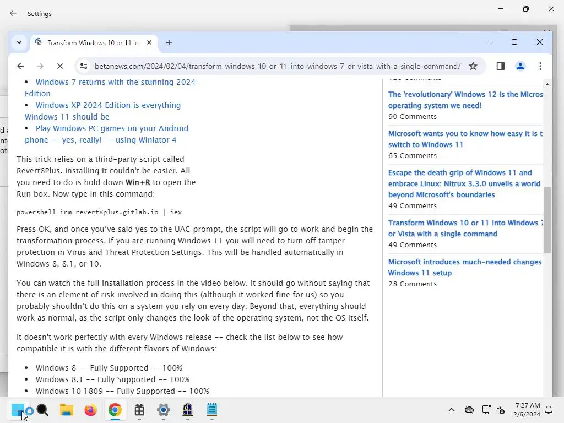Open File Explorer from taskbar
Viewport: 564px width, 423px height.
67,410
